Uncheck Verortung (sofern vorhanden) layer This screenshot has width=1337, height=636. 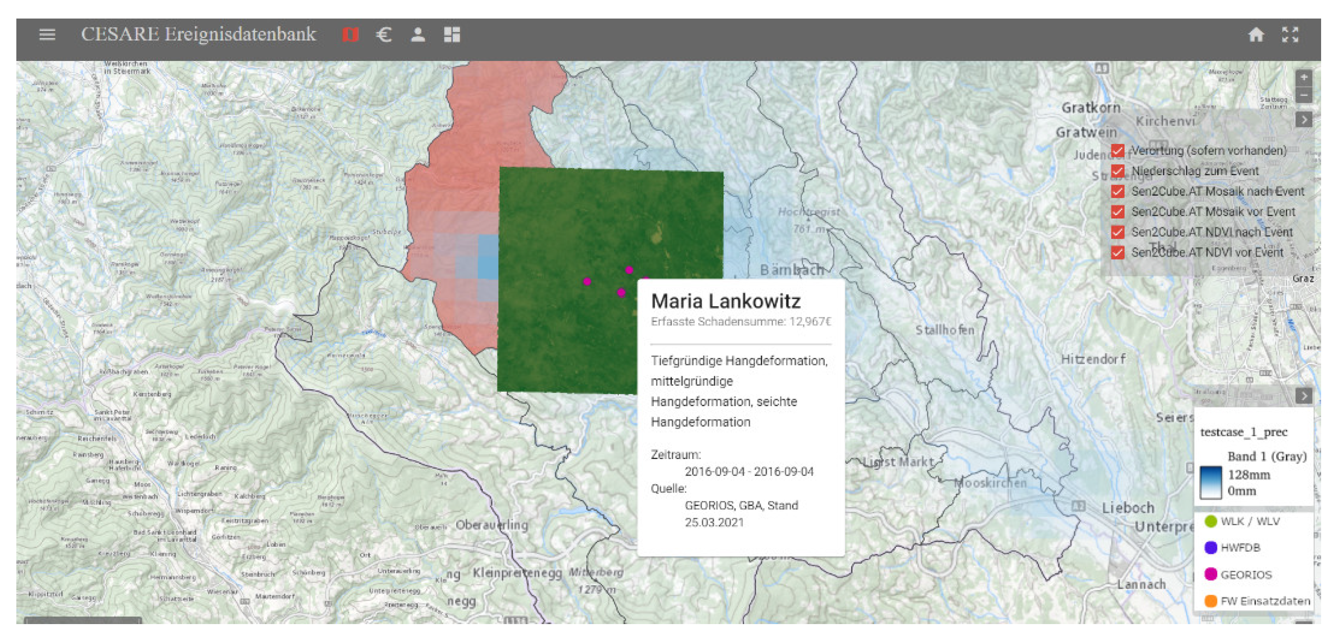1118,151
